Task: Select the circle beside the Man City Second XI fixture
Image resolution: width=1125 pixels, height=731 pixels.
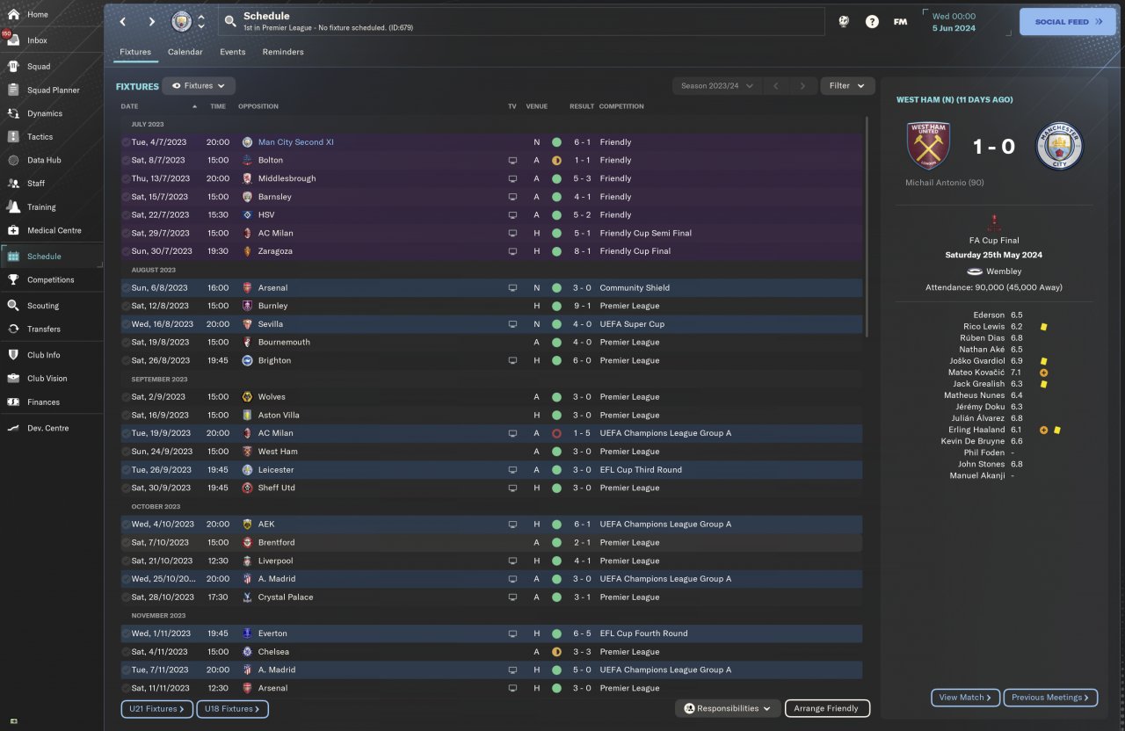Action: (126, 142)
